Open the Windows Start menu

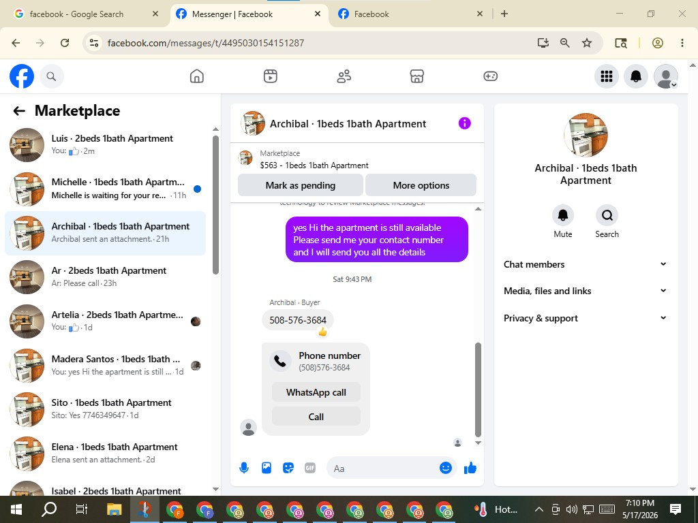tap(16, 509)
